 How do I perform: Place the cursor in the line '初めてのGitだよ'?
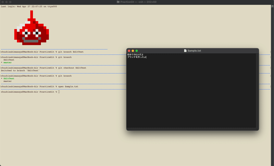tap(135, 55)
